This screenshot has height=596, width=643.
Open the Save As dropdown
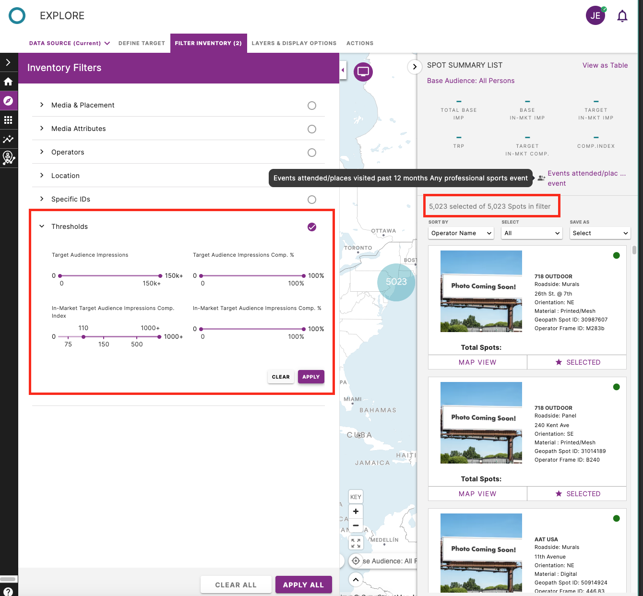click(600, 233)
